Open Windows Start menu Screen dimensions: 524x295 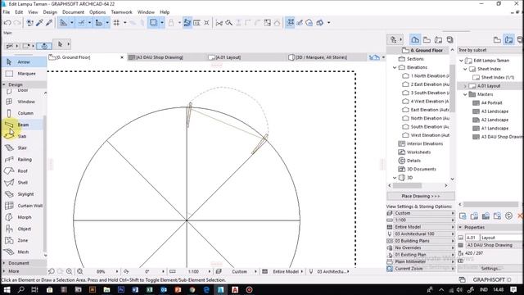pos(7,289)
